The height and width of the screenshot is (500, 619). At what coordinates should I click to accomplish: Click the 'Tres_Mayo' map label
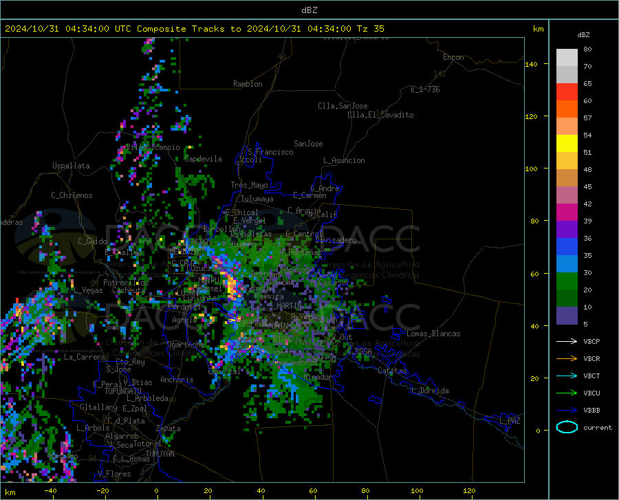pyautogui.click(x=249, y=185)
